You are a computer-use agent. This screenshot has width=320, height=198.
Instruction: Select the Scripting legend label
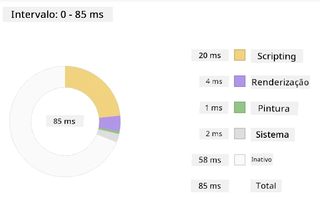pos(277,56)
